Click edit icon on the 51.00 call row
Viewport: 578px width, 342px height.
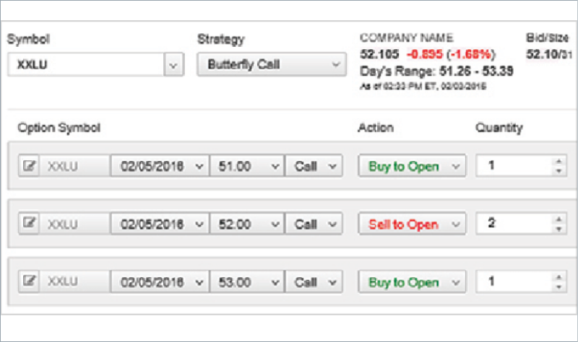(29, 167)
